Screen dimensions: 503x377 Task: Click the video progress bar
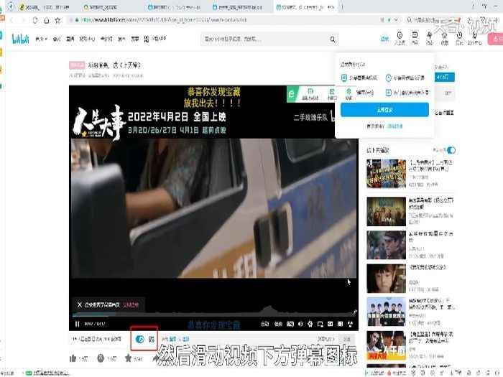click(x=213, y=315)
